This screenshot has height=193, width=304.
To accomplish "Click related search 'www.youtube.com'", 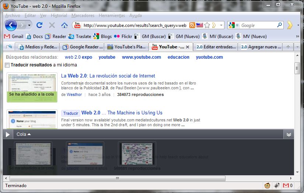I will [x=141, y=57].
